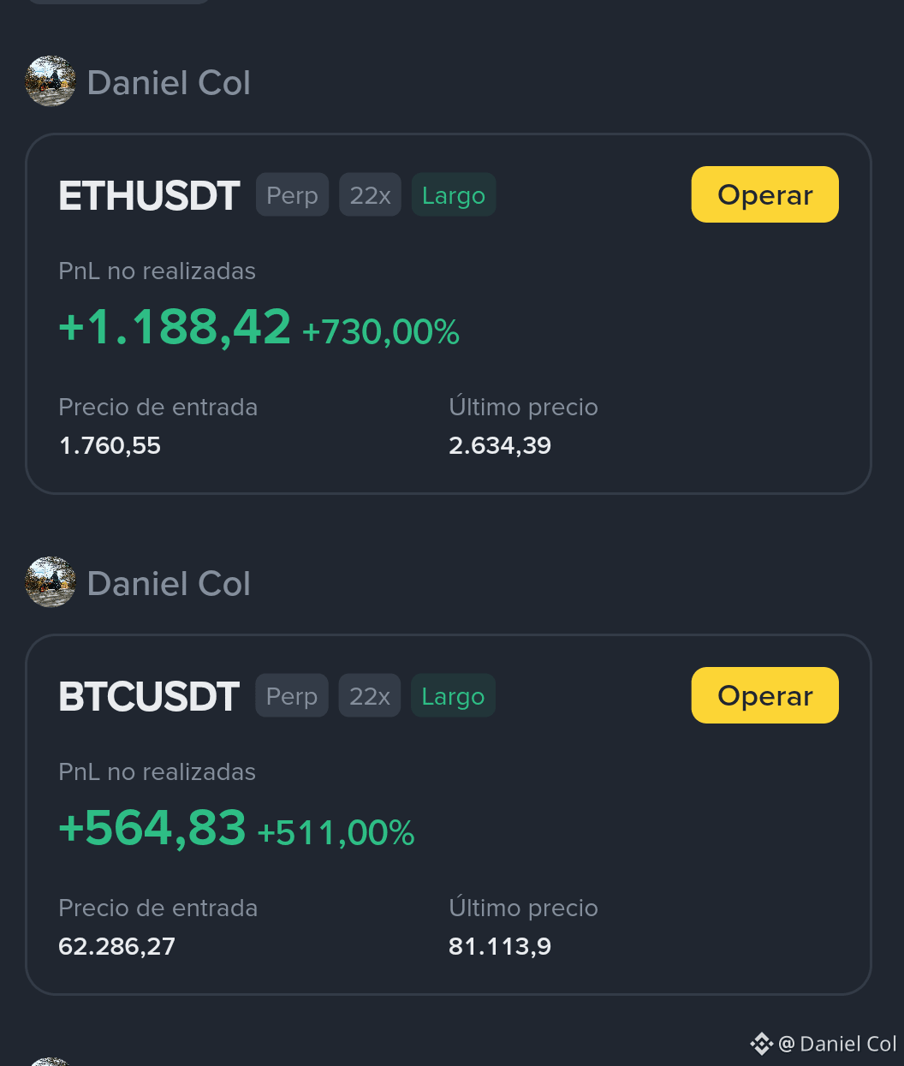
Task: Select the +564,83 unrealized PnL value
Action: coord(152,829)
